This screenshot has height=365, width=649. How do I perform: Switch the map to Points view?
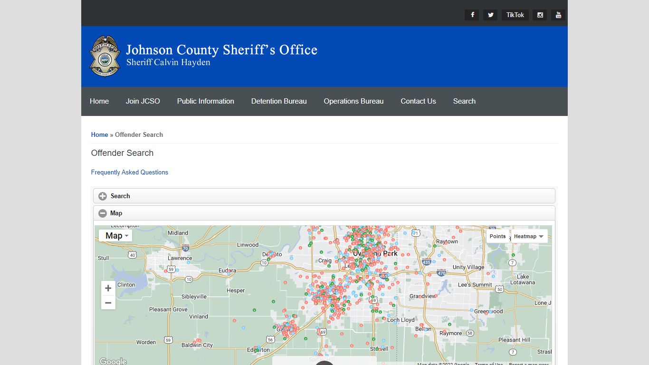click(497, 236)
